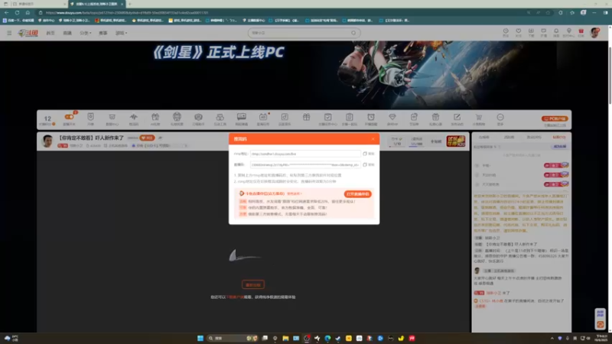Viewport: 612px width, 344px height.
Task: Open the Windows Start menu
Action: (200, 338)
